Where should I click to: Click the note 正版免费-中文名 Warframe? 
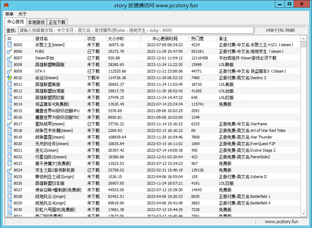point(243,124)
